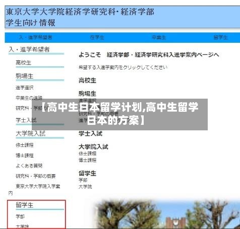Select the 留学生 sidebar section heading
The image size is (240, 229).
(25, 205)
